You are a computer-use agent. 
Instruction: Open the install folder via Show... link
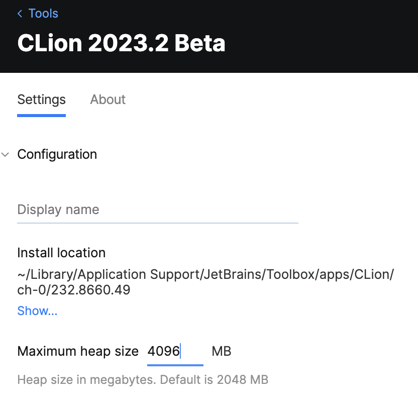tap(37, 311)
